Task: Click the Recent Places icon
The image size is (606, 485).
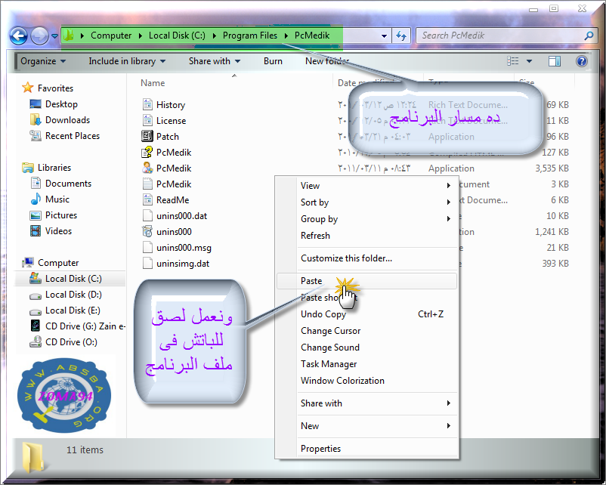Action: (x=36, y=136)
